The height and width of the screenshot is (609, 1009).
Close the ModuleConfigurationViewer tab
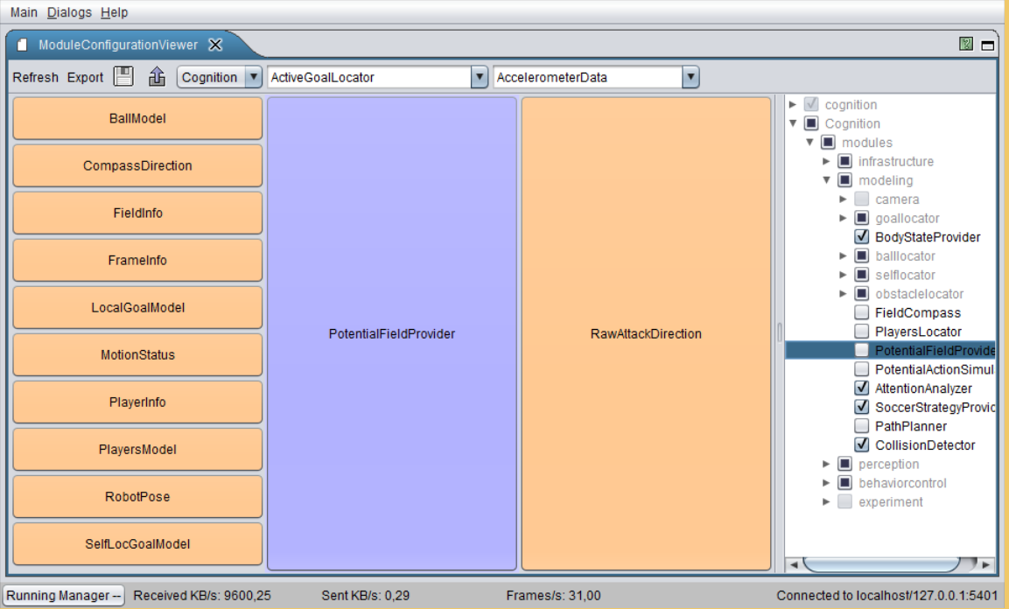tap(215, 45)
